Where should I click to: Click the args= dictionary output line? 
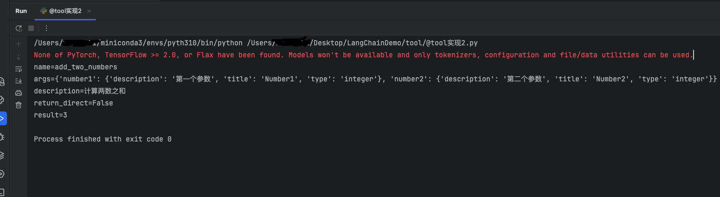(x=375, y=79)
